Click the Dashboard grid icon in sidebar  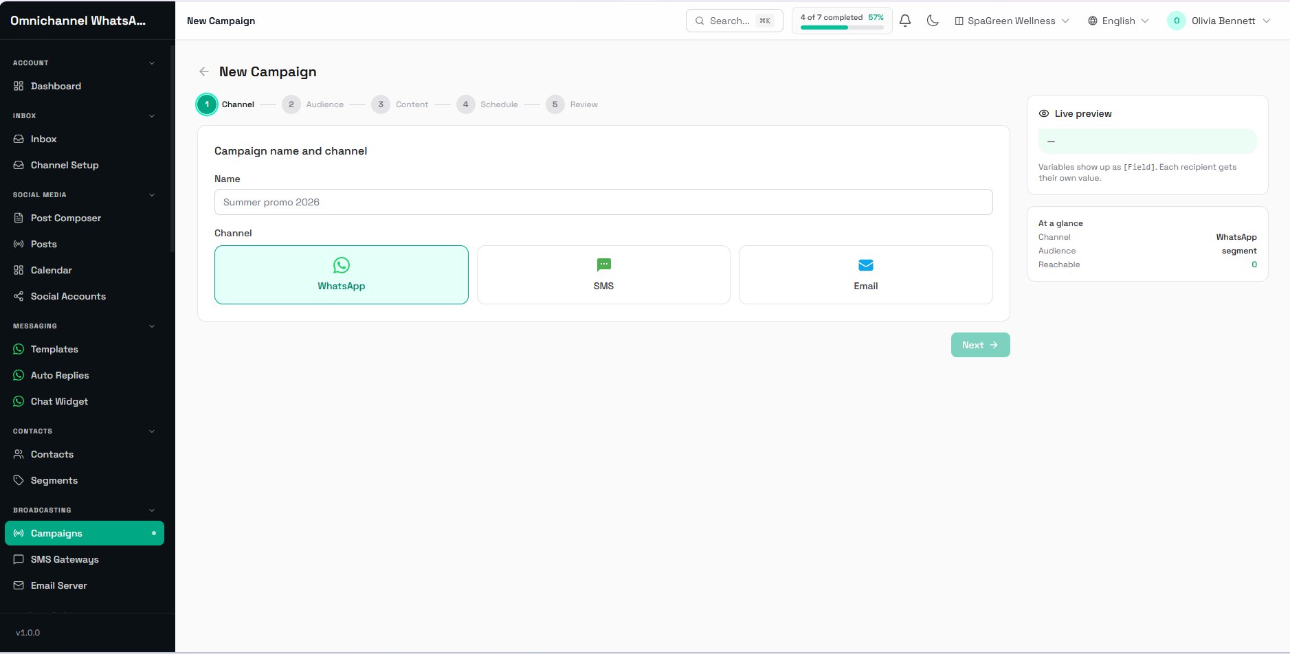(x=19, y=86)
